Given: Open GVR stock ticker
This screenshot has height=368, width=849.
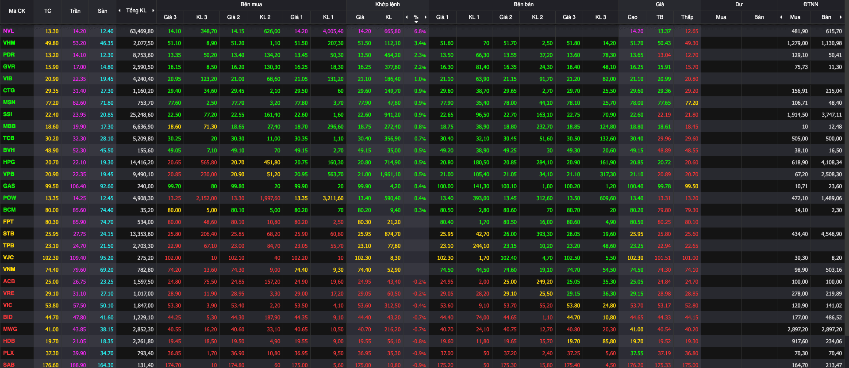Looking at the screenshot, I should pyautogui.click(x=9, y=67).
